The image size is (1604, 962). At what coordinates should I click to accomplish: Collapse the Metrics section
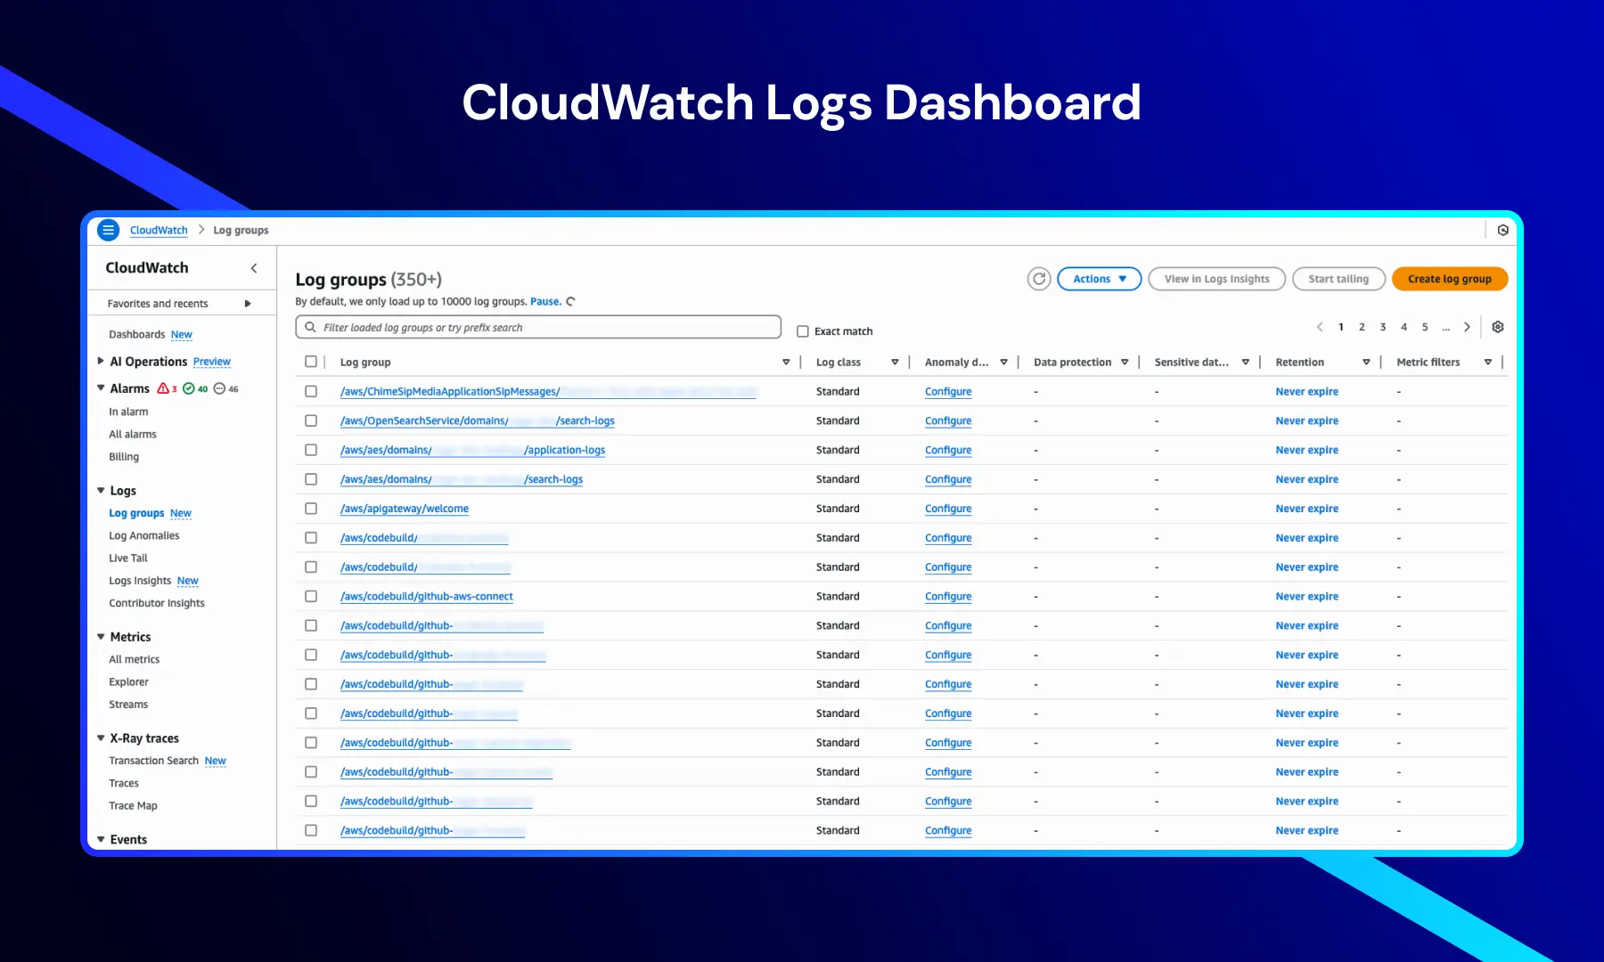pos(101,637)
